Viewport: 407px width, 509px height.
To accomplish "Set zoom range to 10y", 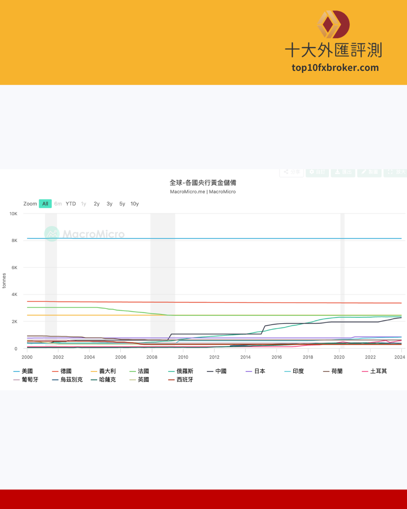I will 135,204.
